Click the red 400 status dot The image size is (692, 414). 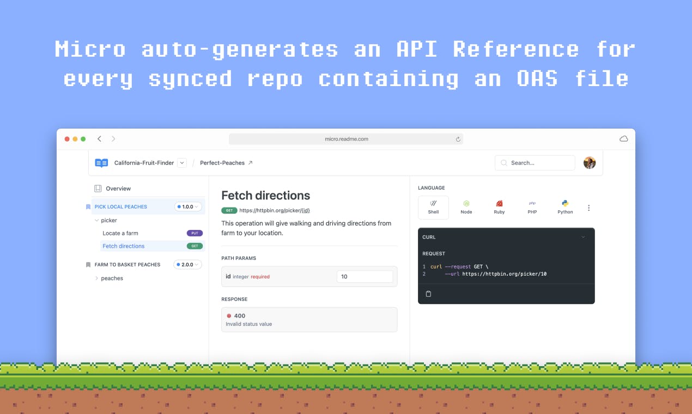229,316
